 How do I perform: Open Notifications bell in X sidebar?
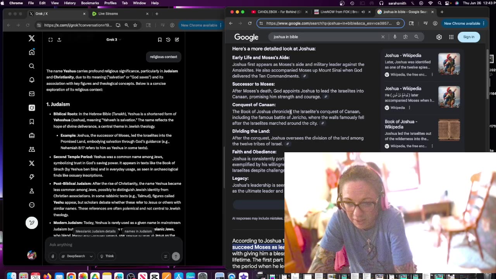tap(32, 80)
